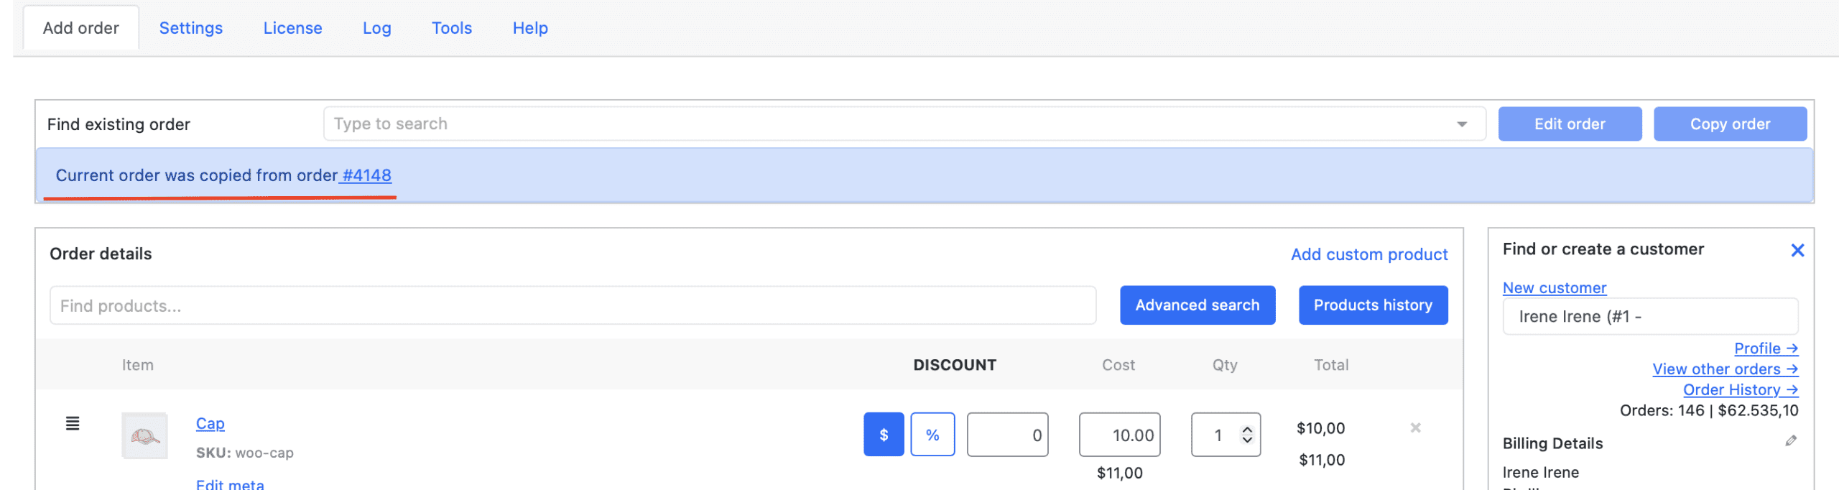The width and height of the screenshot is (1839, 490).
Task: Open copied order #4148 link
Action: click(x=366, y=175)
